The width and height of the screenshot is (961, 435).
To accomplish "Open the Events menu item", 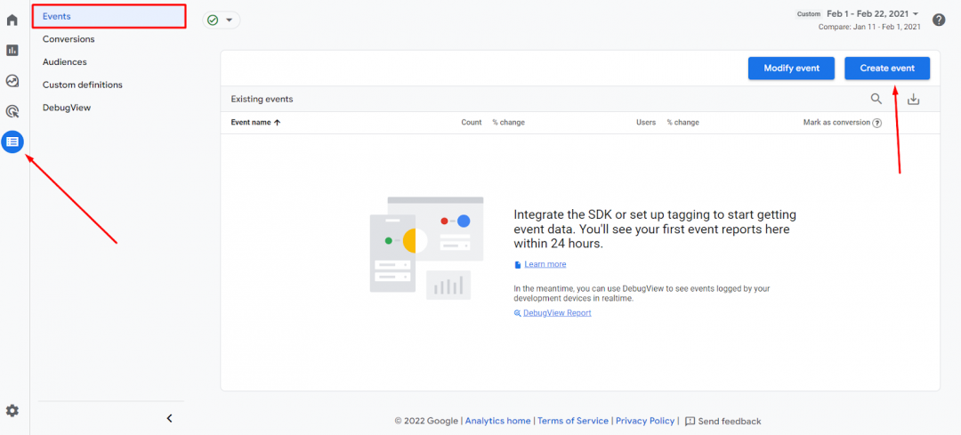I will (109, 17).
